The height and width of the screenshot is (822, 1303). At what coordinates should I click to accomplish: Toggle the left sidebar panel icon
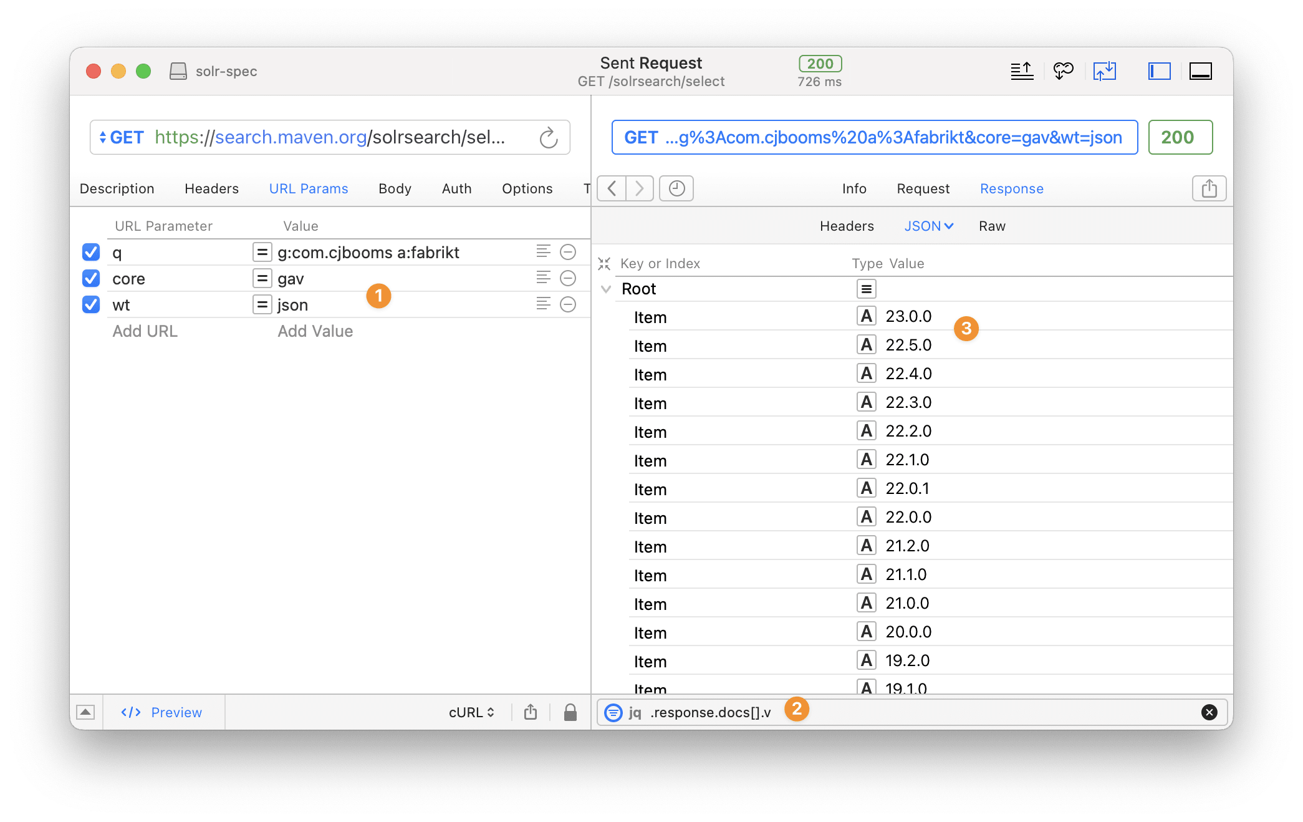1158,71
